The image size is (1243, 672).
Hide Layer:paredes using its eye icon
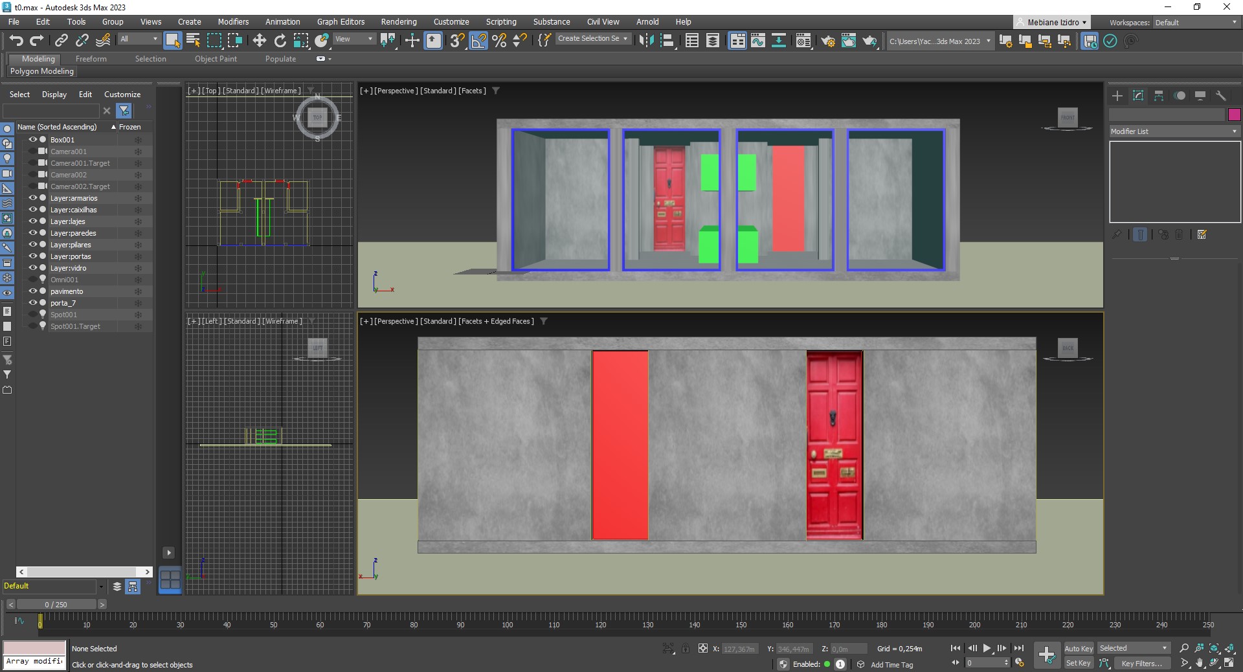coord(32,233)
